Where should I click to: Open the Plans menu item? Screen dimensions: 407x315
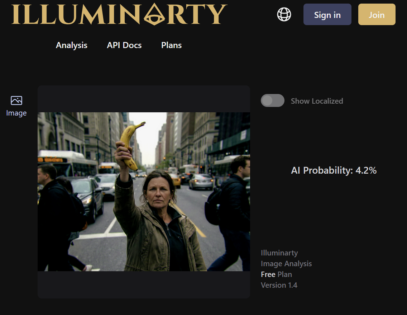[171, 45]
